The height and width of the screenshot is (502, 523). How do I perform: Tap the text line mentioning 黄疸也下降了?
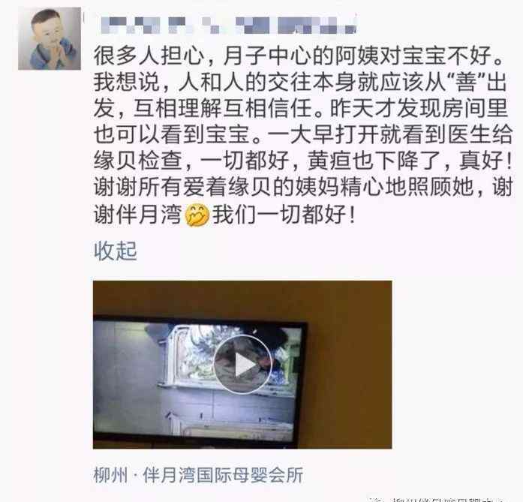click(x=303, y=161)
